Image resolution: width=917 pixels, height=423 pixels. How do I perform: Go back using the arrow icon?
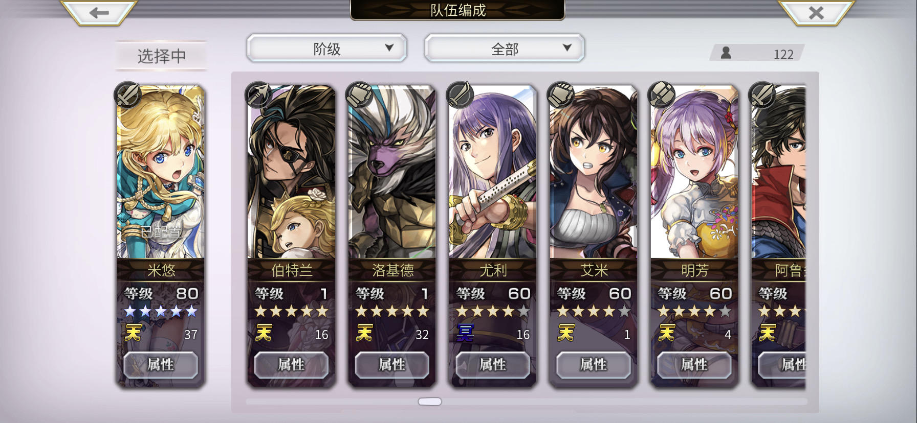[99, 12]
